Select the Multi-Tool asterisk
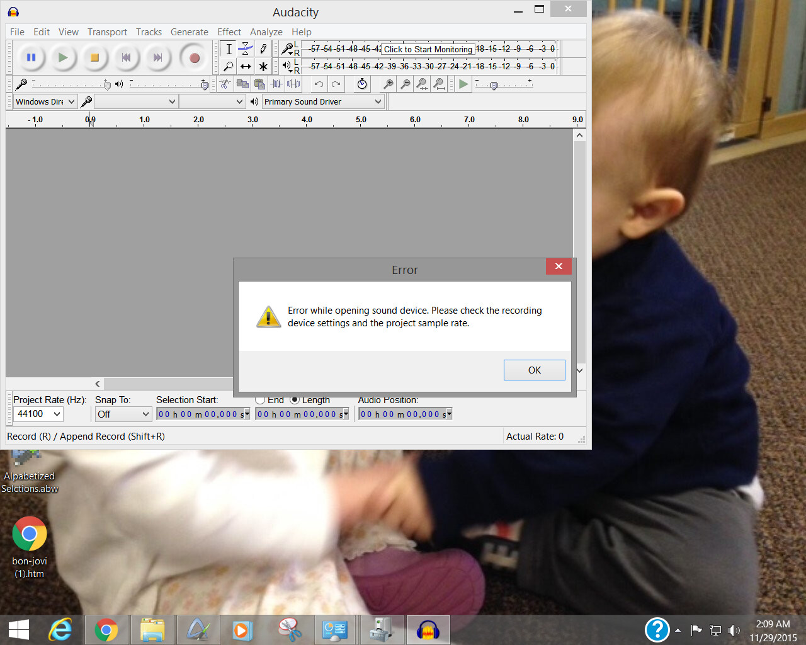806x645 pixels. [263, 66]
